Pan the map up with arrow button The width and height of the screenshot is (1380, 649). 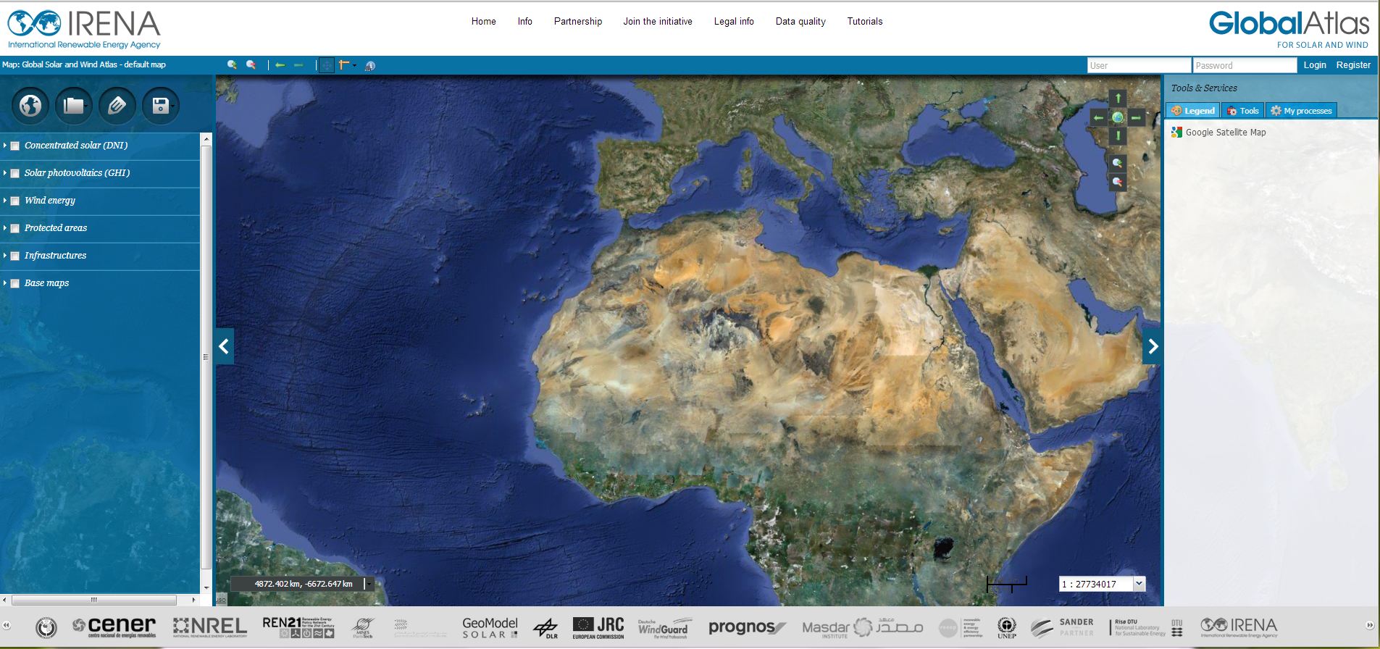[1118, 99]
